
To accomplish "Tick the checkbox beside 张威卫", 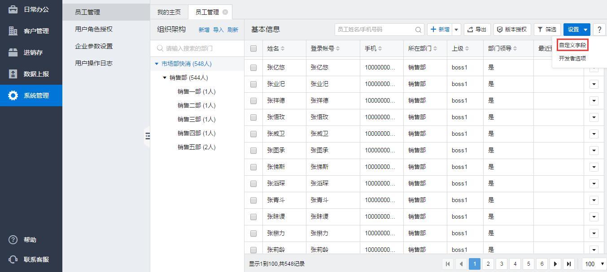I will pos(253,134).
